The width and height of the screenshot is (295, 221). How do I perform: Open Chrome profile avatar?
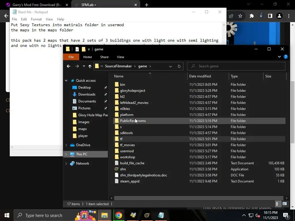point(279,16)
